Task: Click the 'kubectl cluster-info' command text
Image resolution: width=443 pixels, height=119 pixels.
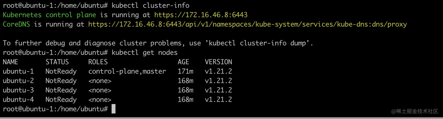Action: [x=150, y=5]
